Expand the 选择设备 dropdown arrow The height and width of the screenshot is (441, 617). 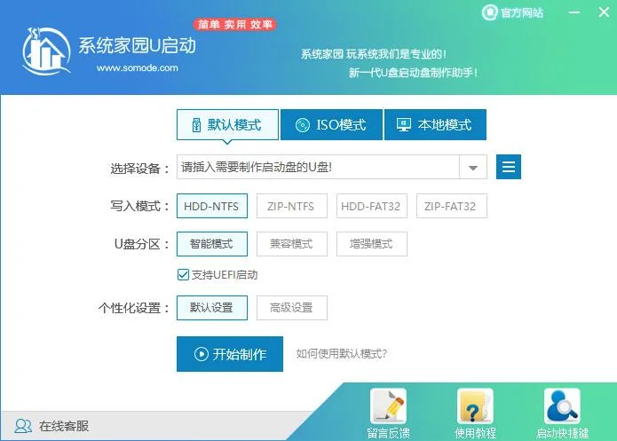click(472, 167)
